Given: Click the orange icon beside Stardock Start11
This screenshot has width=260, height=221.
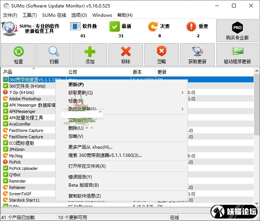Looking at the screenshot, I should coord(6,200).
